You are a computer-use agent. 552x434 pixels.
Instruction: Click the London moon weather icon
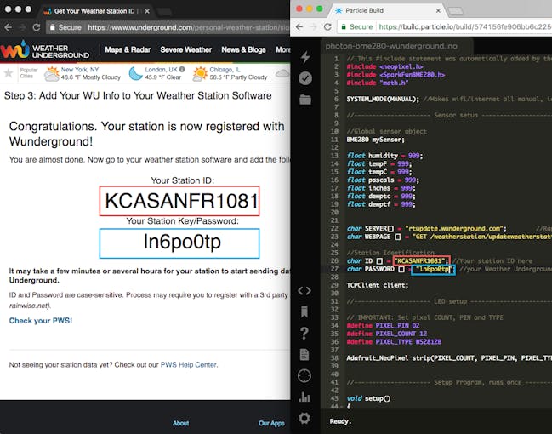tap(135, 74)
